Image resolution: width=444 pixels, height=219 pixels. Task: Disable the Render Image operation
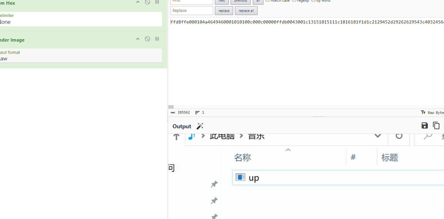(x=147, y=38)
